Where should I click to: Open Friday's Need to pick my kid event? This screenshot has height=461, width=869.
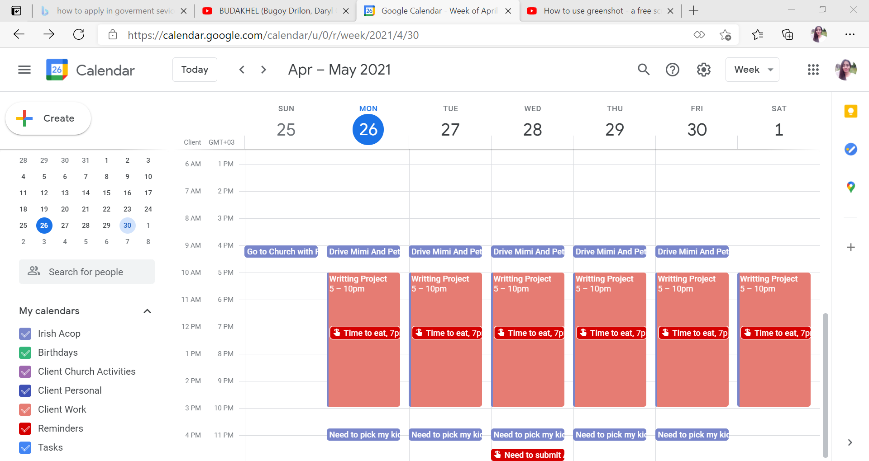pyautogui.click(x=692, y=435)
